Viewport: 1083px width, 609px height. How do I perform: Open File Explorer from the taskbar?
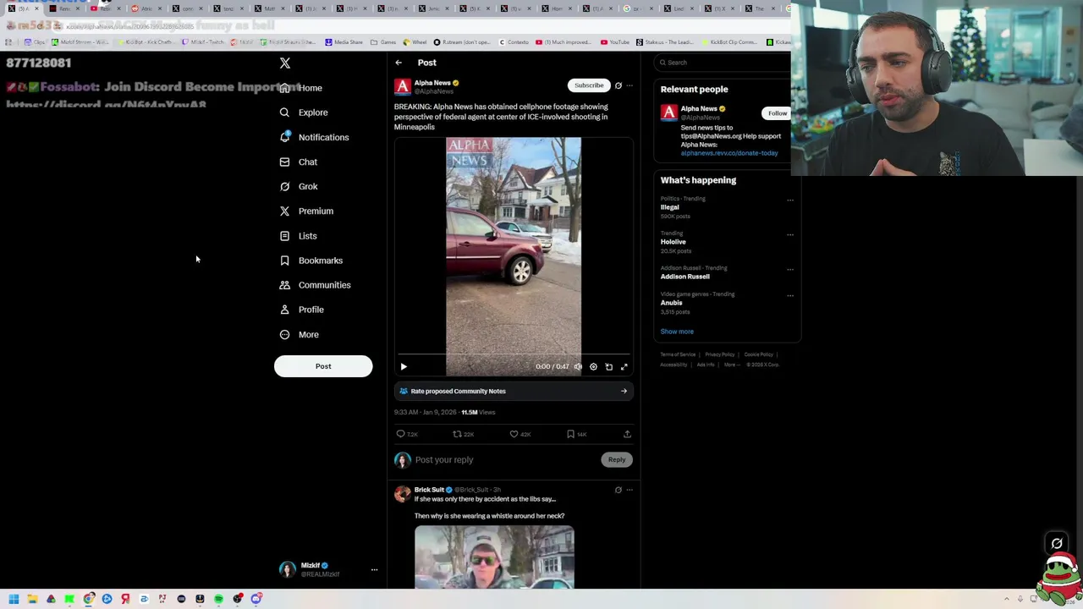tap(32, 599)
